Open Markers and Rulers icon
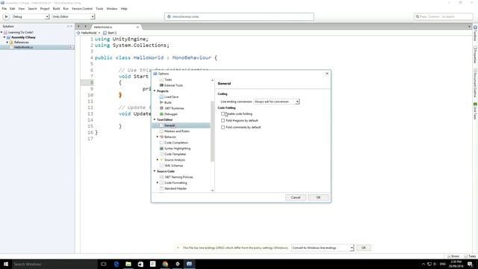 point(161,132)
